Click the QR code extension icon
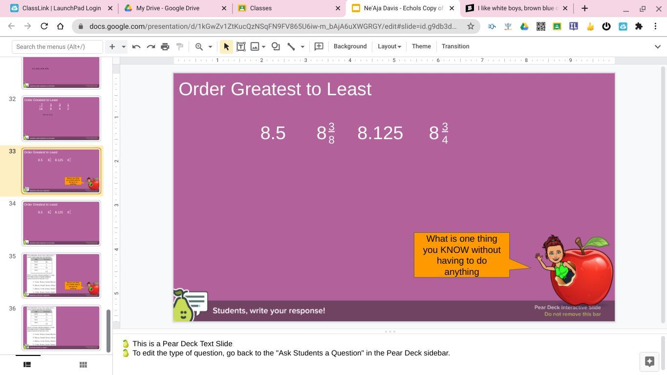The height and width of the screenshot is (375, 667). (x=541, y=26)
